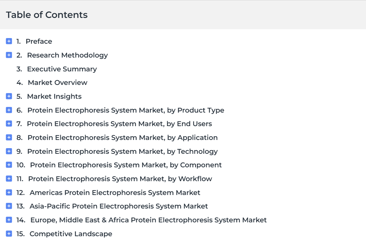Viewport: 366px width, 245px height.
Task: Expand Competitive Landscape plus icon
Action: point(9,234)
